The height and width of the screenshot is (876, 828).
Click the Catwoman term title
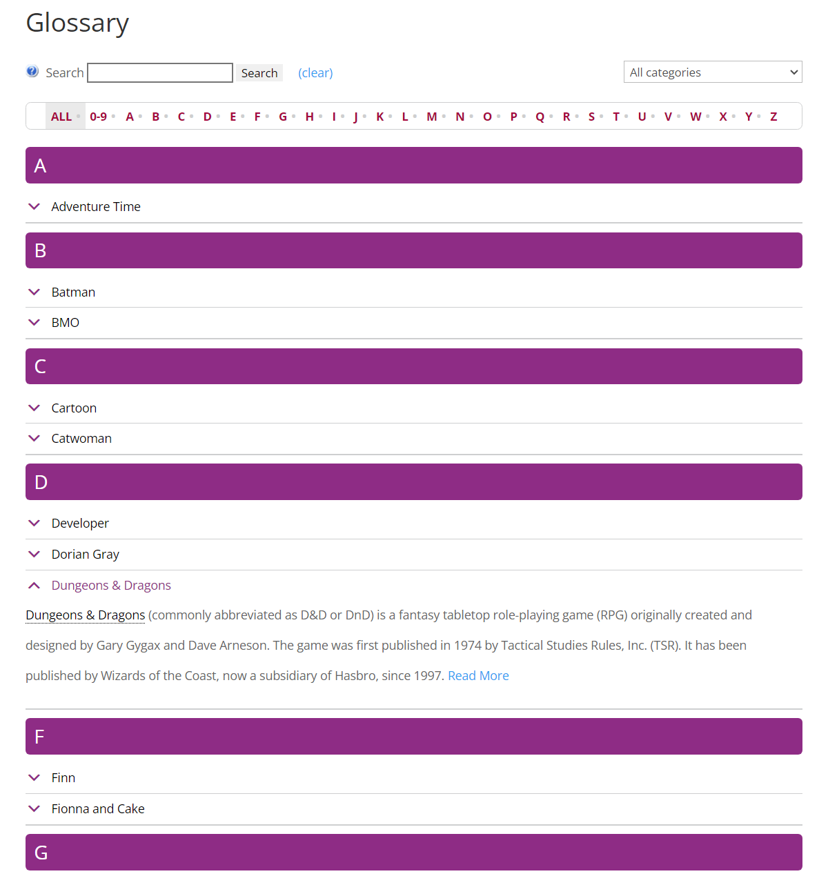coord(81,438)
